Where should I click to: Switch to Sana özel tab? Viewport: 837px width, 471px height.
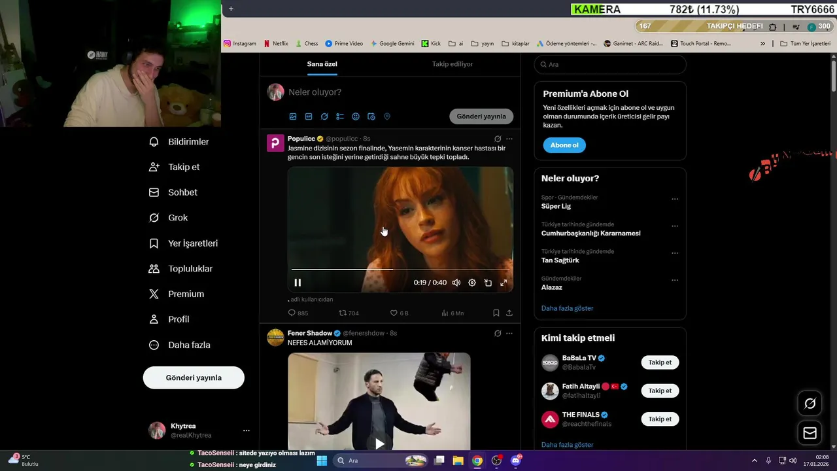pos(322,64)
